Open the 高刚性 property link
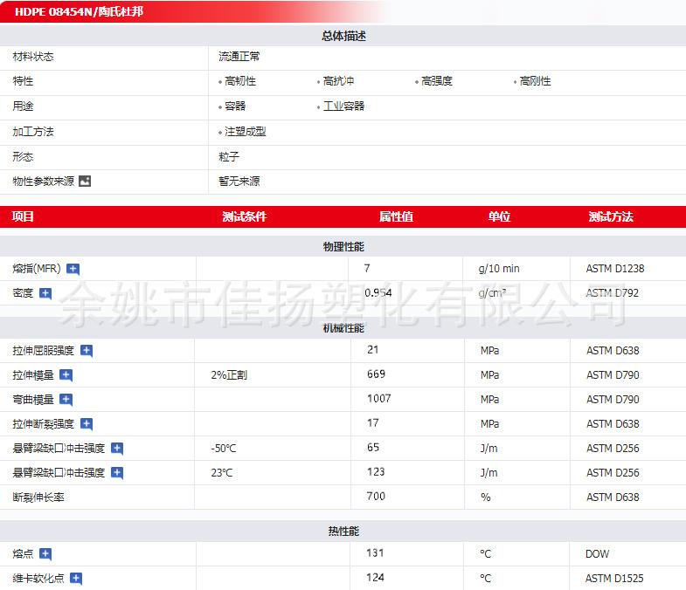686x590 pixels. pos(535,81)
